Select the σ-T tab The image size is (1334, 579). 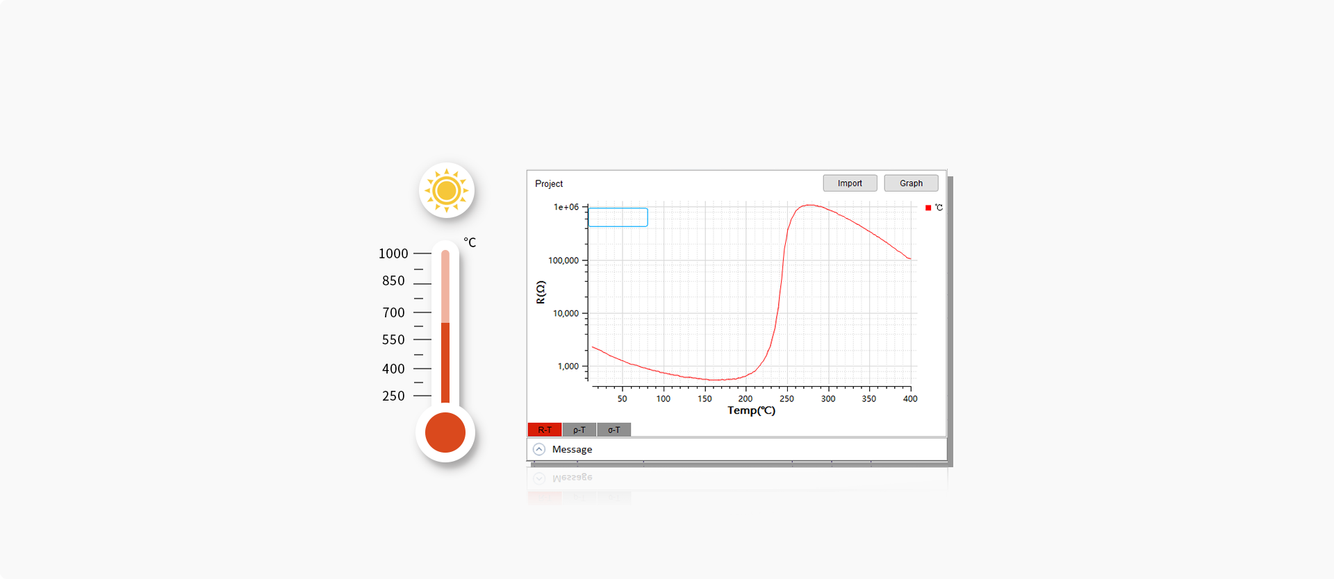[614, 430]
